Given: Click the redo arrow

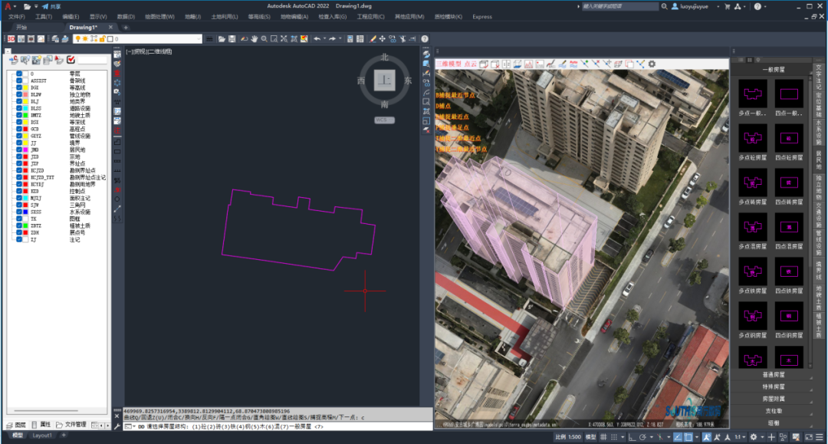Looking at the screenshot, I should pos(332,39).
